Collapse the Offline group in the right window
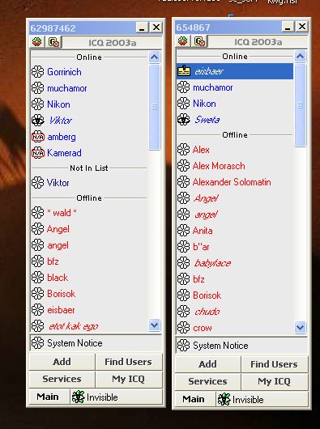Viewport: 320px width, 429px height. tap(235, 135)
